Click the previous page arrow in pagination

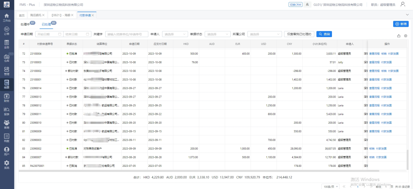click(351, 186)
